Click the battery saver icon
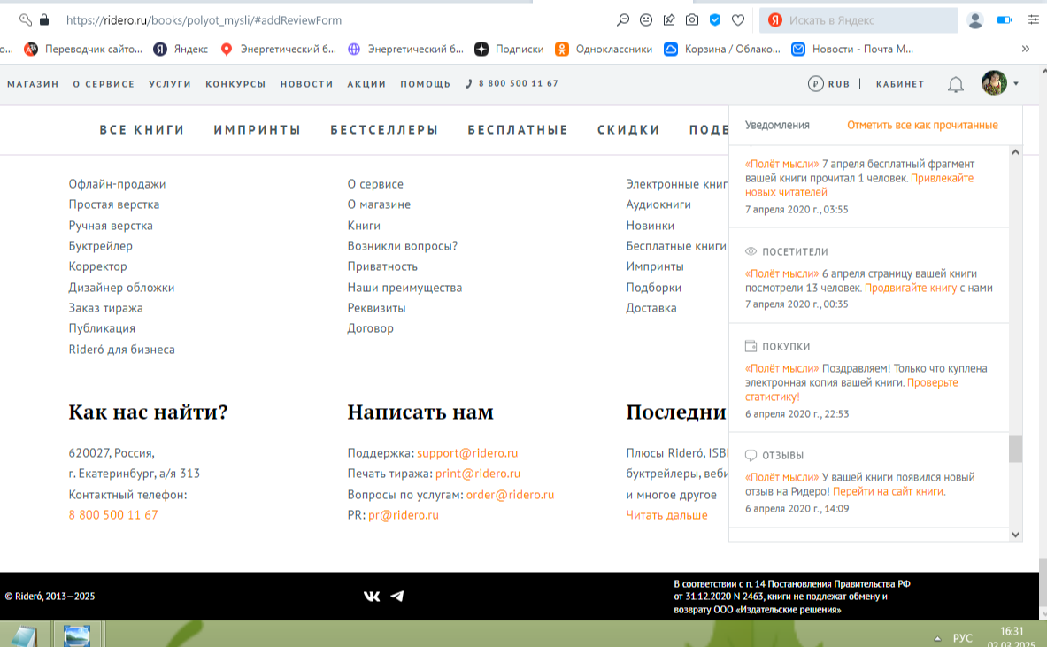1047x647 pixels. pos(1005,20)
